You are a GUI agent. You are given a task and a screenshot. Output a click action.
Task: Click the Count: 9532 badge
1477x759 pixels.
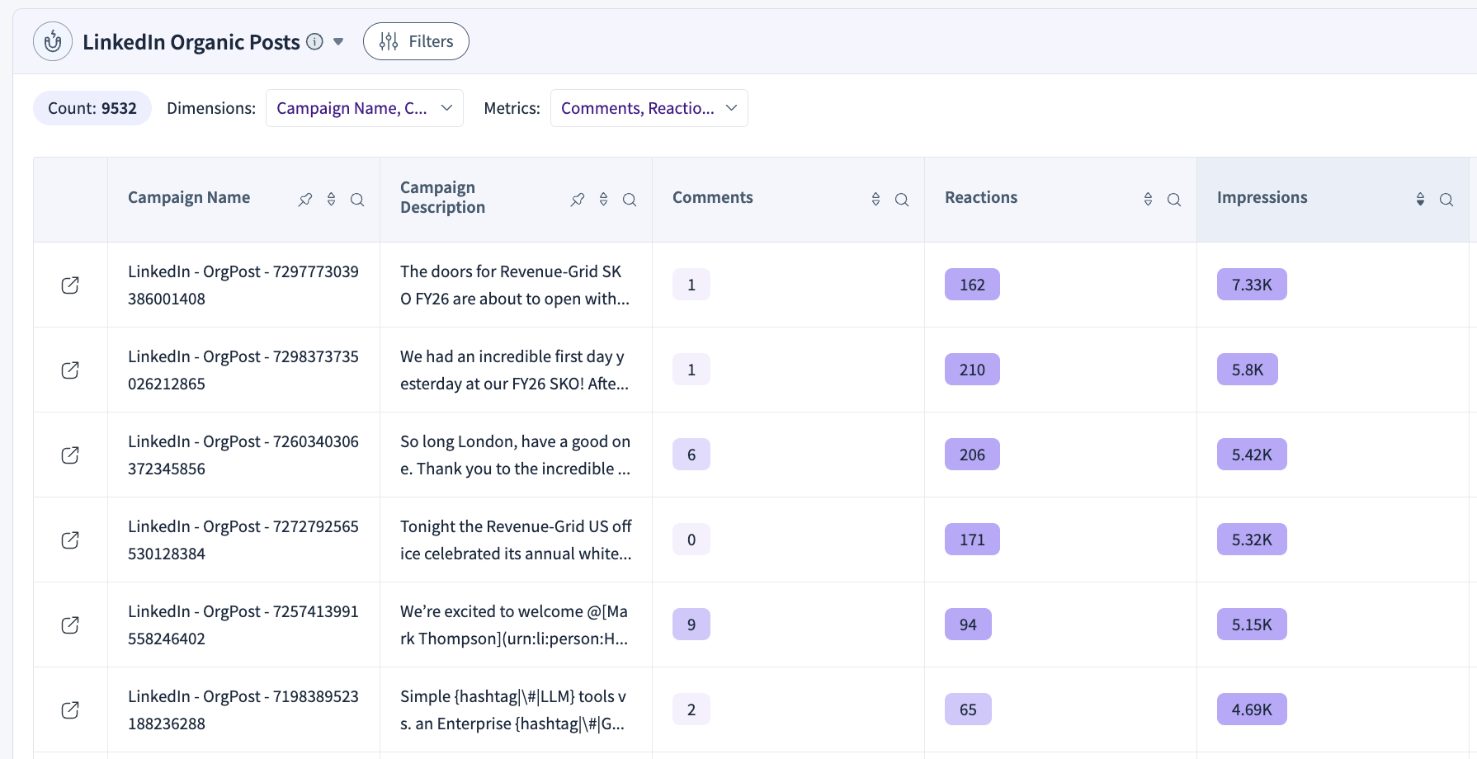(92, 108)
